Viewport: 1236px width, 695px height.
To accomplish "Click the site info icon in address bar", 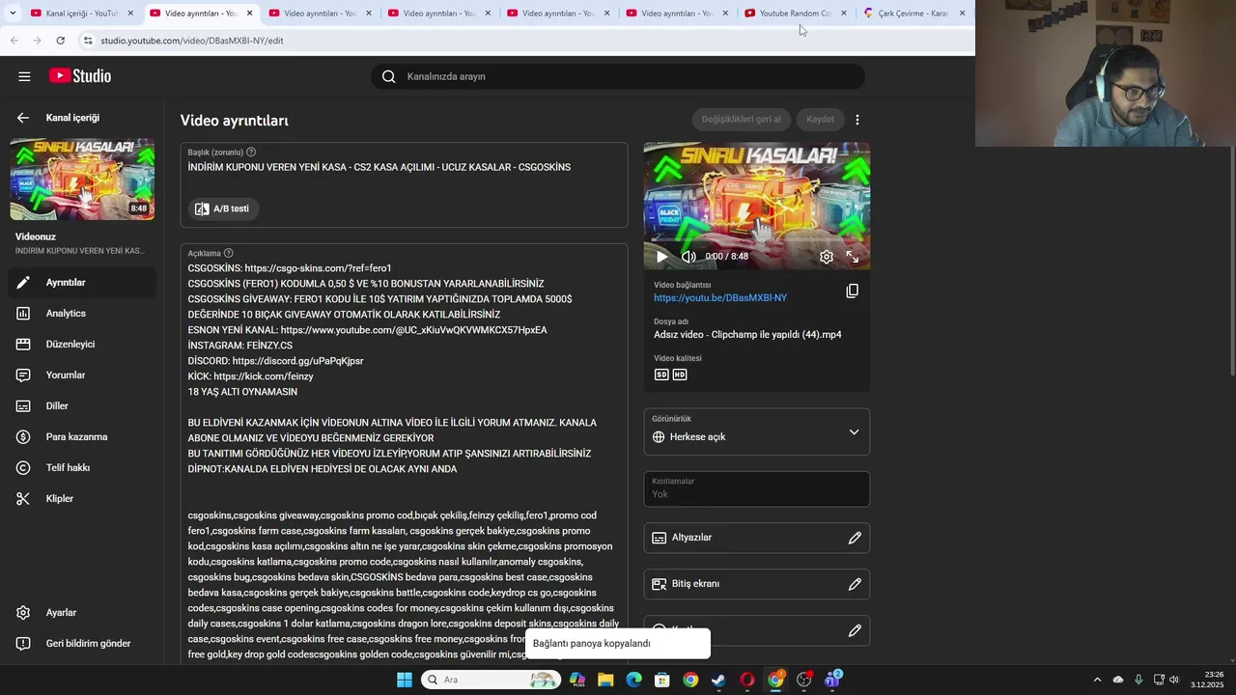I will pyautogui.click(x=87, y=41).
